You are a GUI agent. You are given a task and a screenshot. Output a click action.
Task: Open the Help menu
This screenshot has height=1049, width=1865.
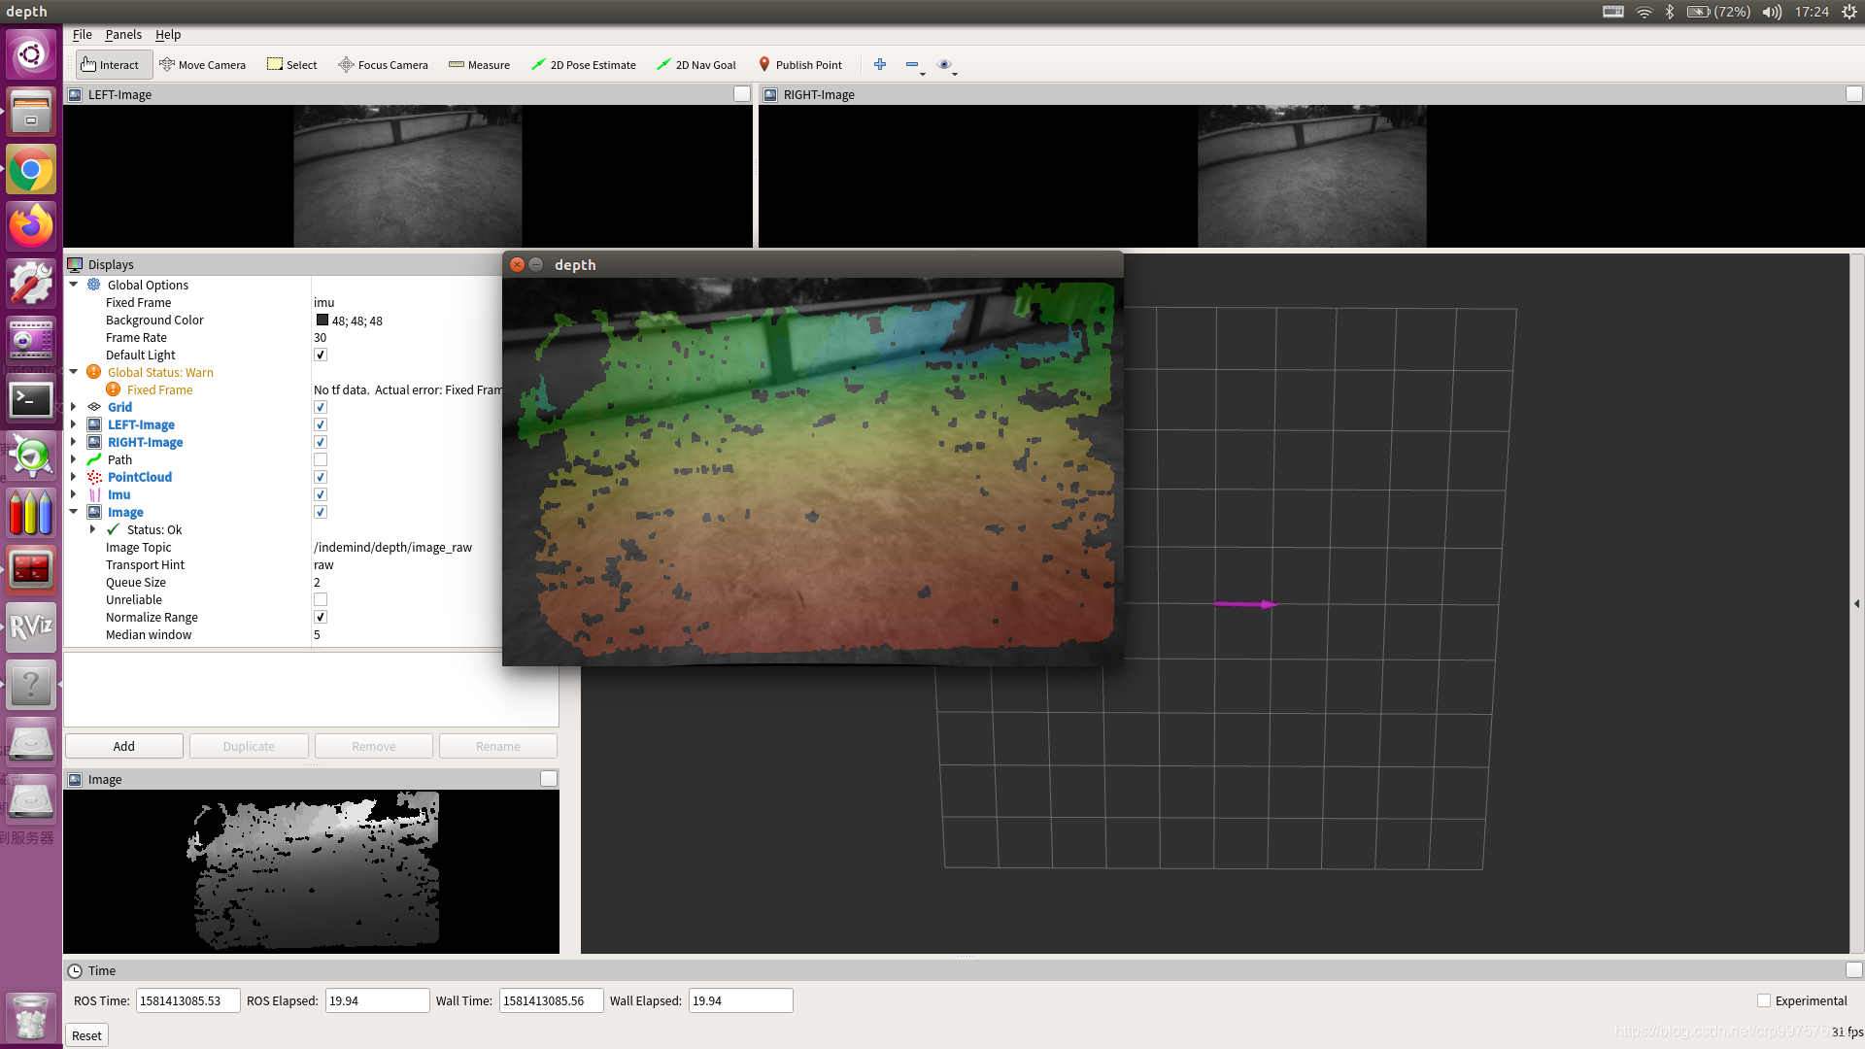click(x=168, y=35)
